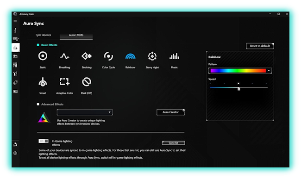Click the Rainbow panel title text
Image resolution: width=301 pixels, height=179 pixels.
pyautogui.click(x=214, y=57)
